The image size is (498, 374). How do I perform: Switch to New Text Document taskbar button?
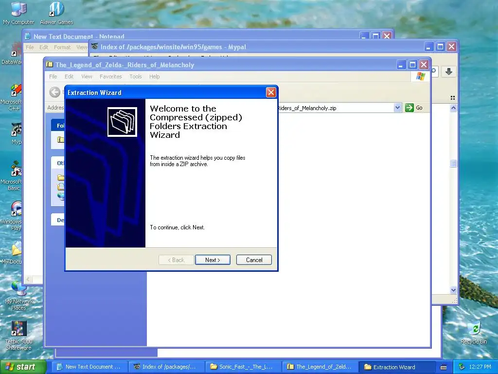[x=89, y=367]
